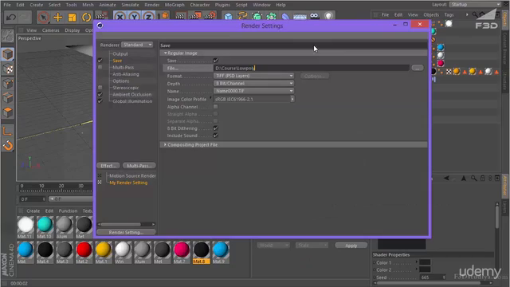
Task: Click the file browse ellipsis button
Action: (418, 68)
